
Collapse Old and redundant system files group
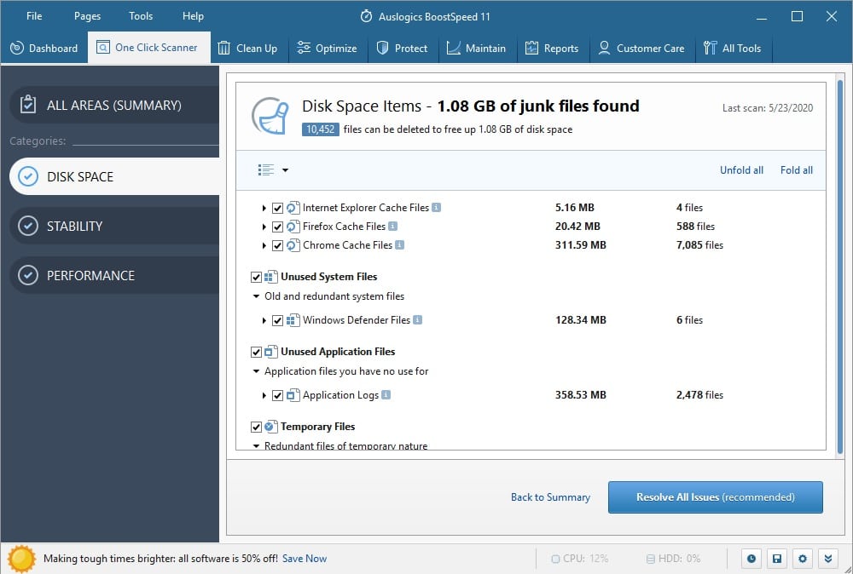[256, 296]
